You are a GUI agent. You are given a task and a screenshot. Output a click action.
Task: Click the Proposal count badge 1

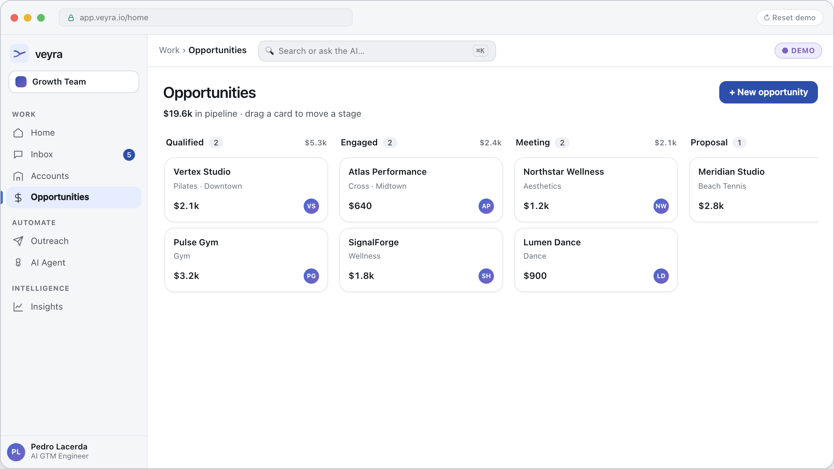pyautogui.click(x=740, y=143)
